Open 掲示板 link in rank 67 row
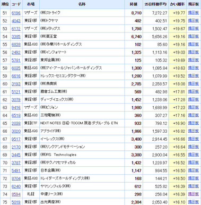 tap(194, 139)
